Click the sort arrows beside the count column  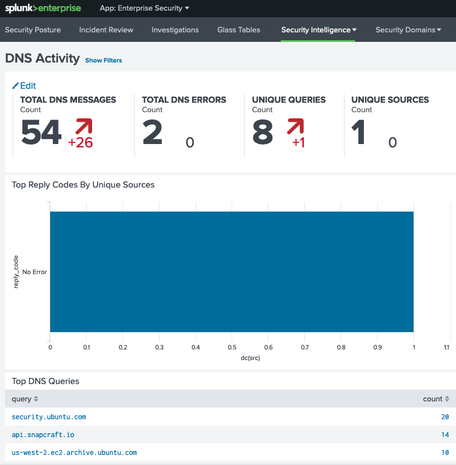click(445, 399)
